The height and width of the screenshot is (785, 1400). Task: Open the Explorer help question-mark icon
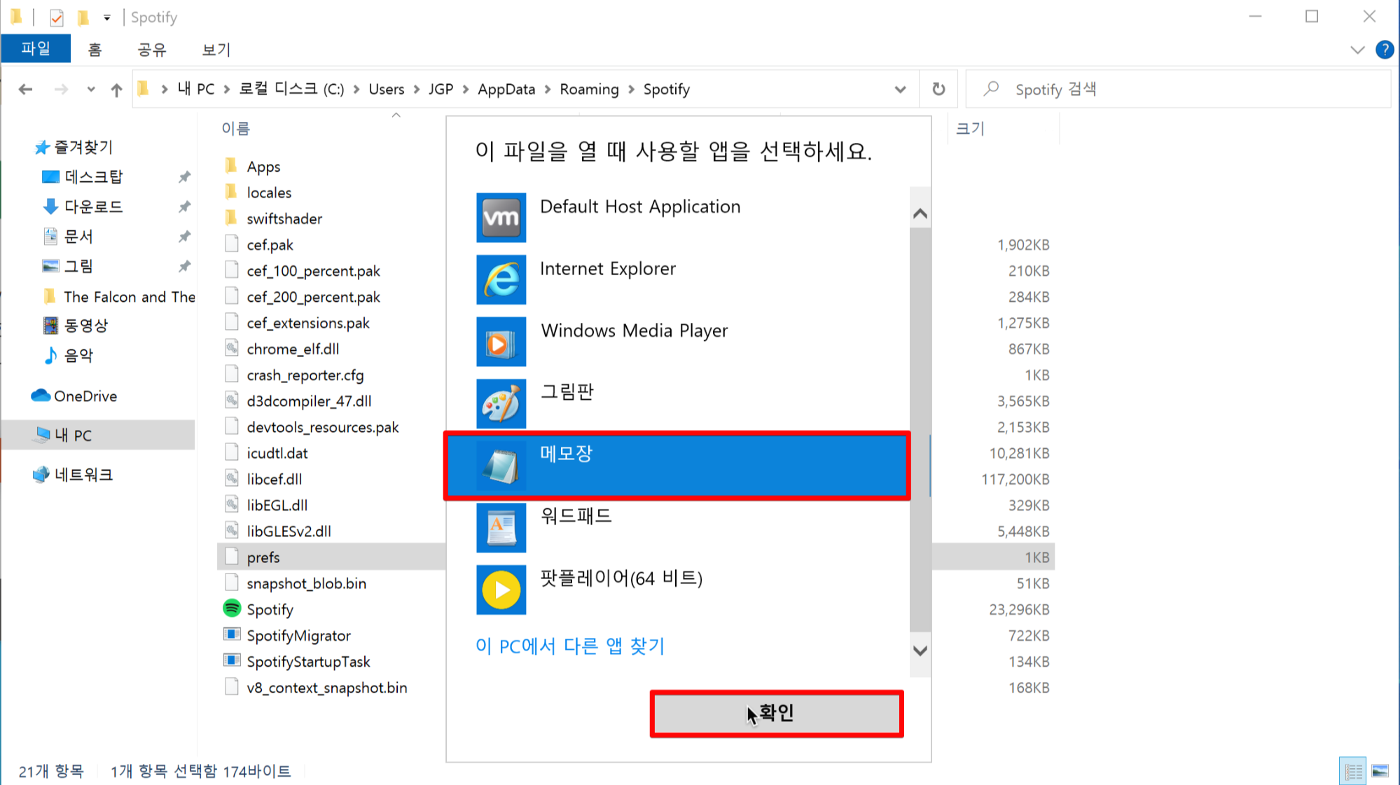point(1384,50)
